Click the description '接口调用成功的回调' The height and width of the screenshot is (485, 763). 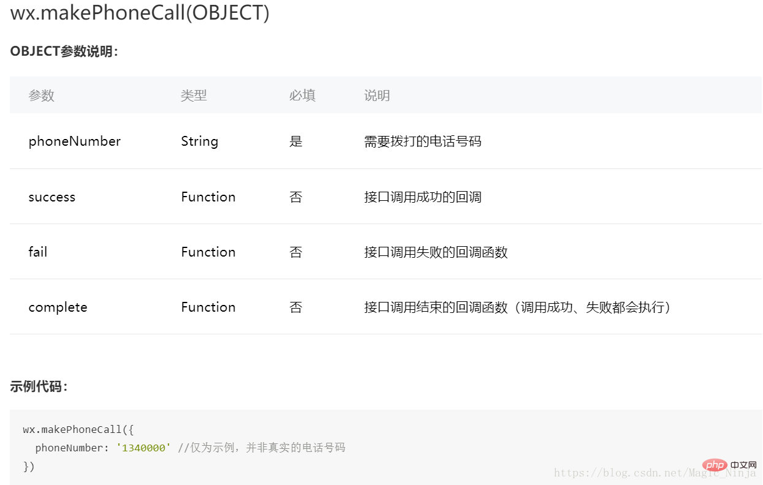click(x=423, y=197)
